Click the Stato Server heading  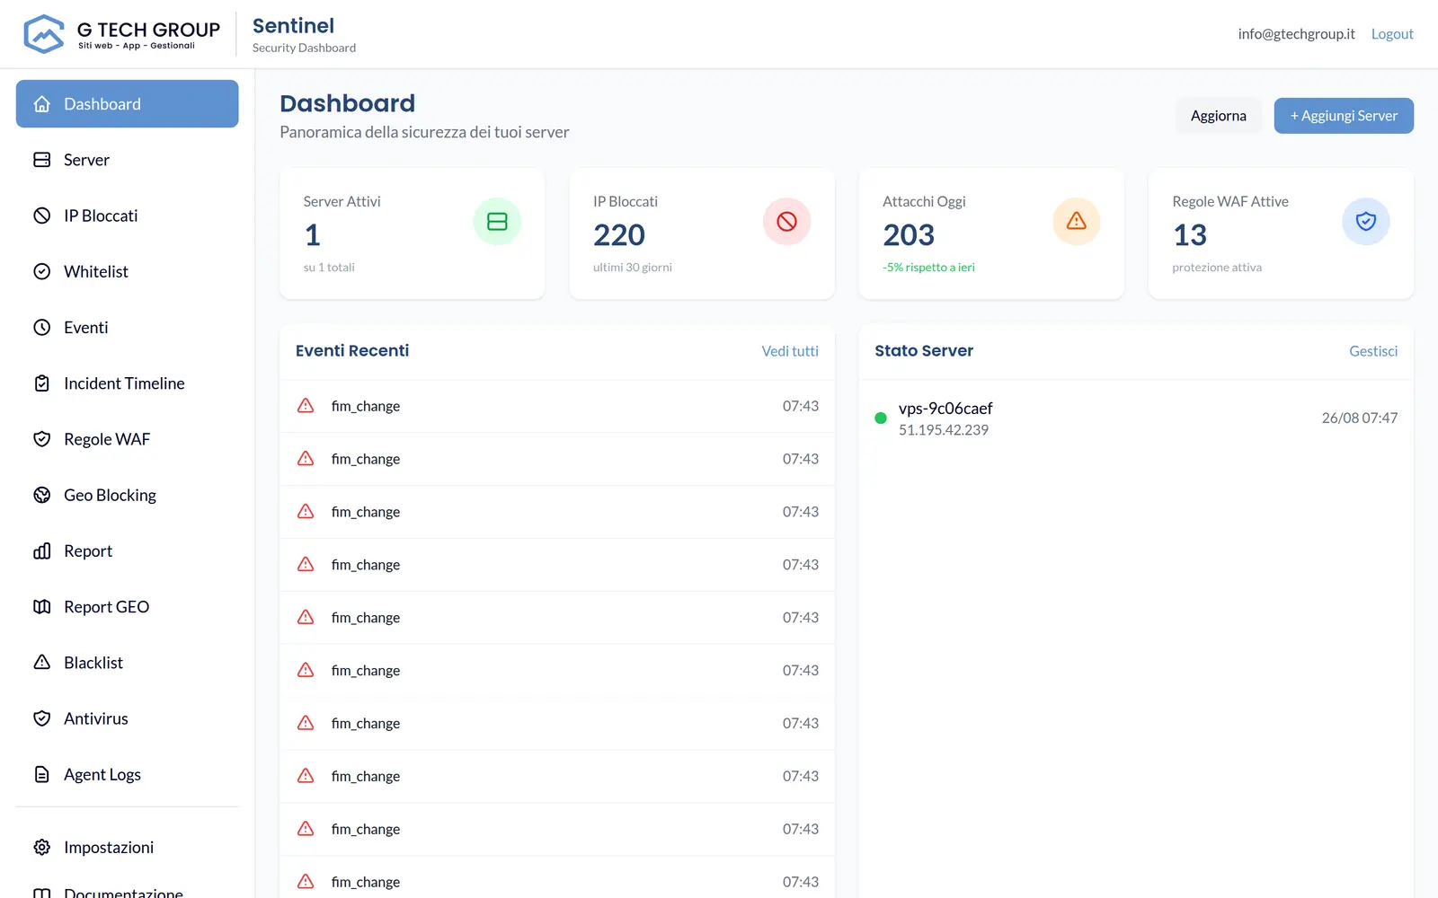(x=924, y=351)
